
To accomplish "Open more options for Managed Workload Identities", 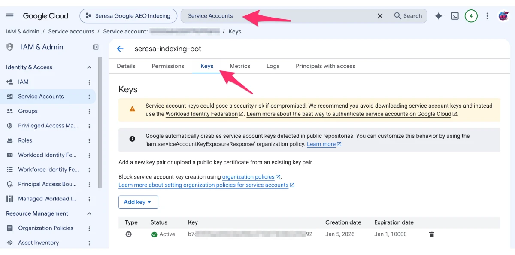I will (x=89, y=199).
